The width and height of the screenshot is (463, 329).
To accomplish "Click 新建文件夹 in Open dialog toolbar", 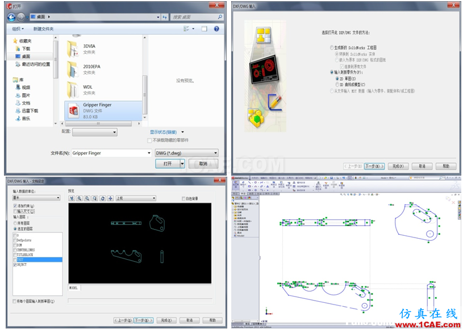I will pos(43,28).
